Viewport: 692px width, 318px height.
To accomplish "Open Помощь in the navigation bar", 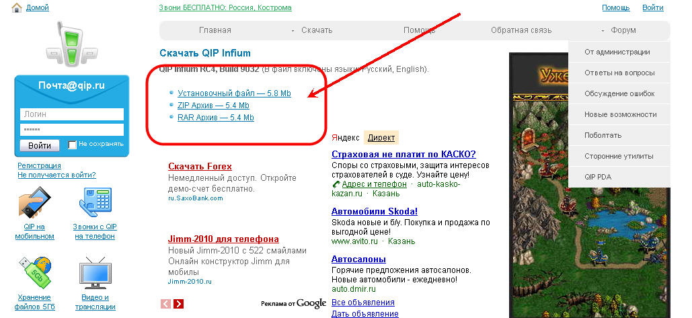I will click(x=419, y=30).
